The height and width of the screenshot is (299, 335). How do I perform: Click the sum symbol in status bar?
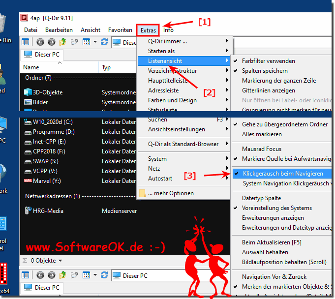point(25,261)
